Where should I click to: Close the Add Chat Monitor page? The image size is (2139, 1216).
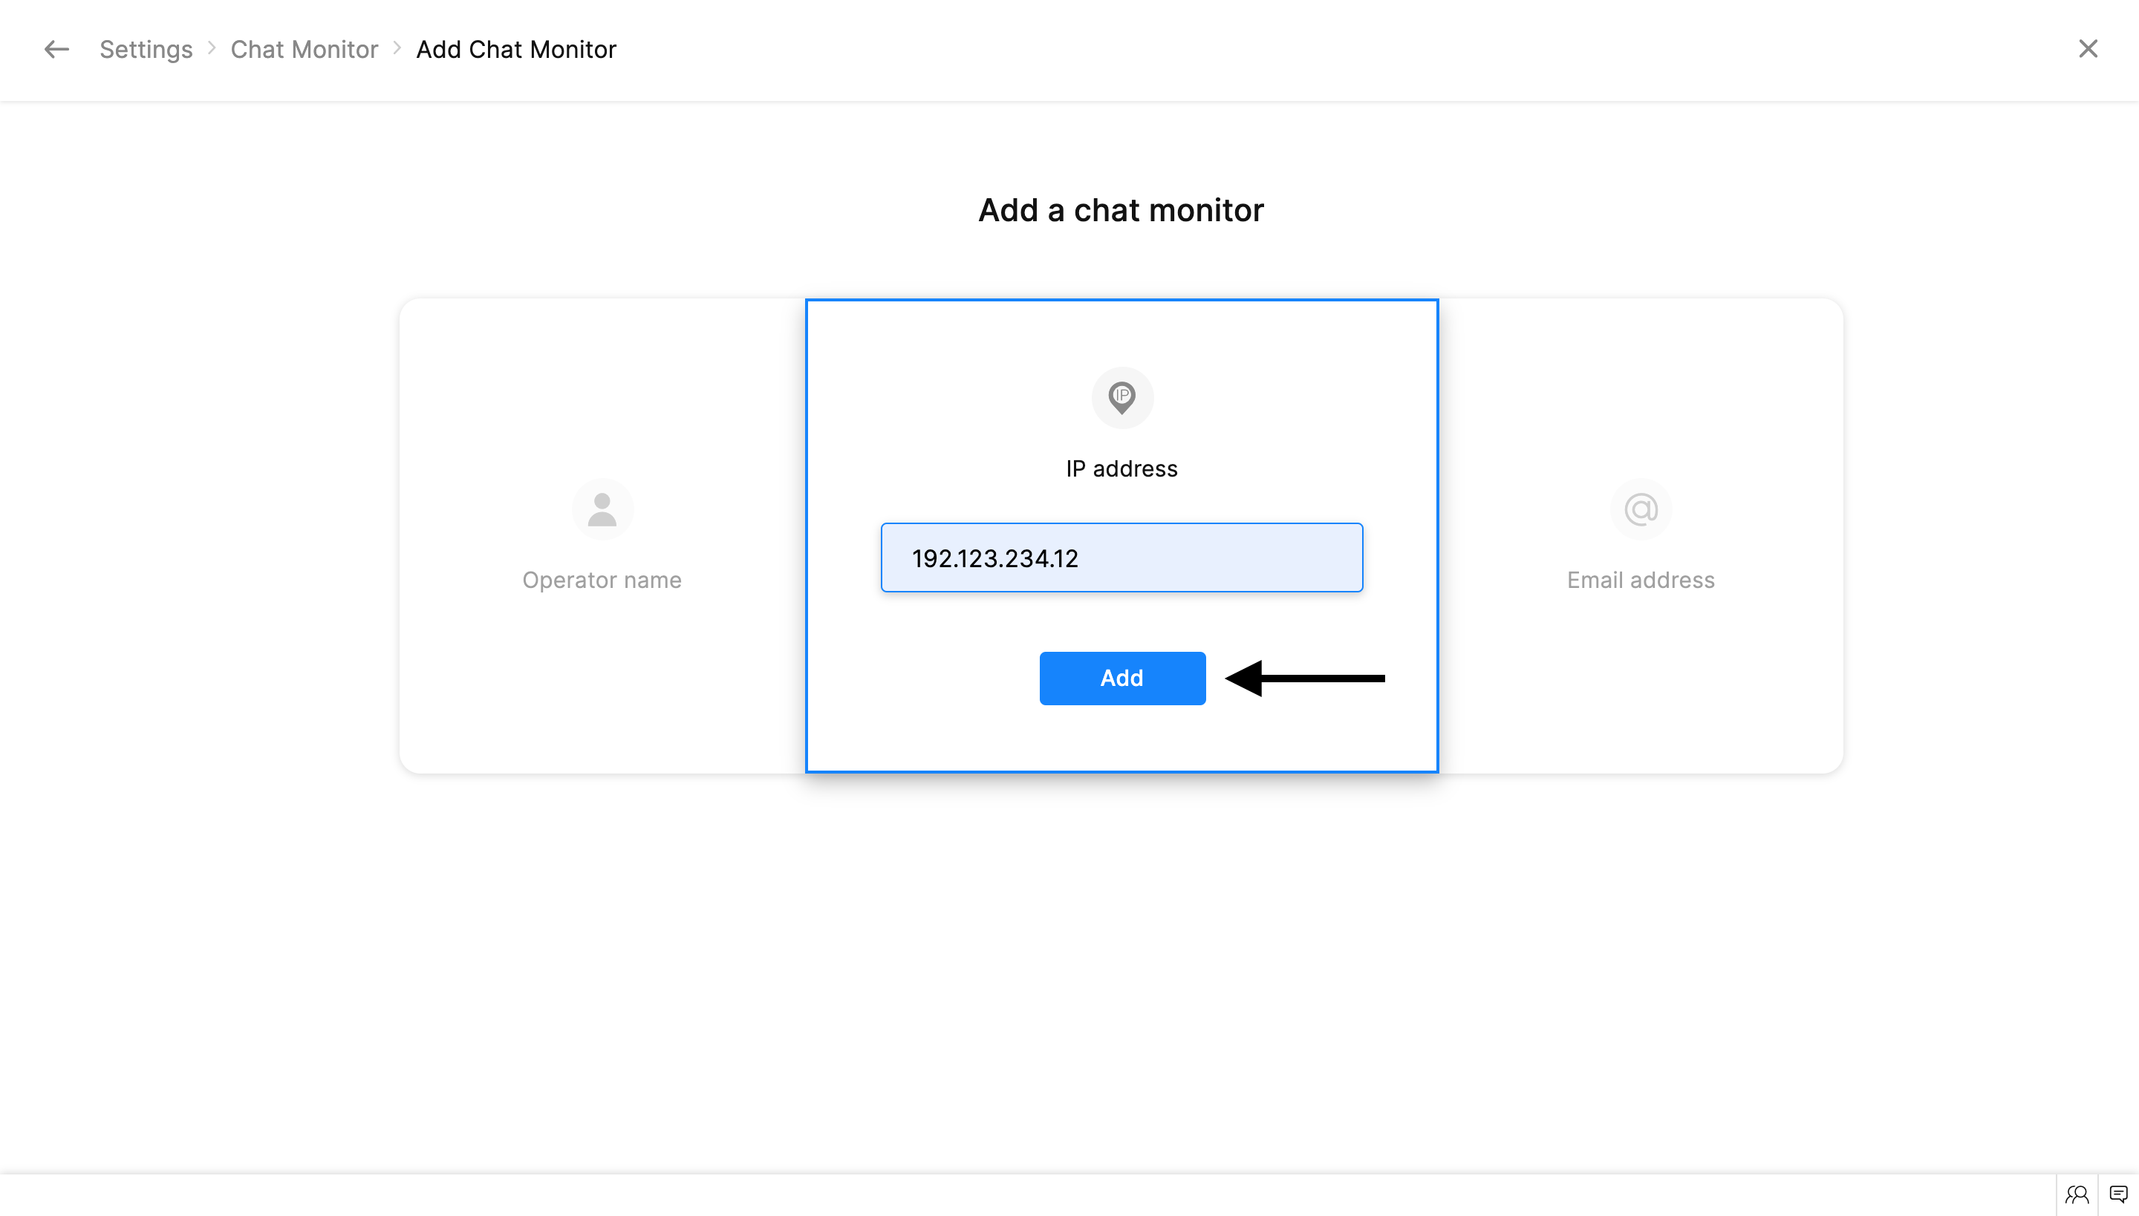tap(2087, 49)
